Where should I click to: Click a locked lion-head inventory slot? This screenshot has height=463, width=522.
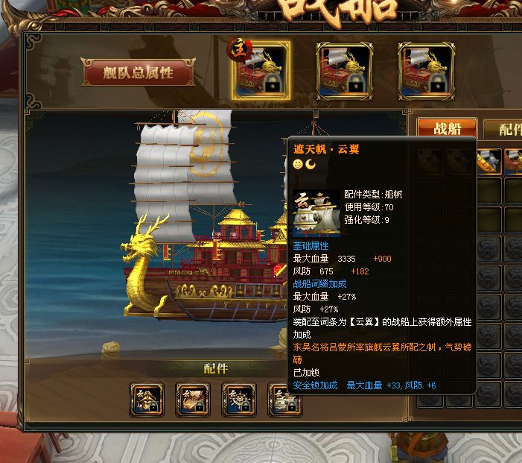tap(488, 249)
